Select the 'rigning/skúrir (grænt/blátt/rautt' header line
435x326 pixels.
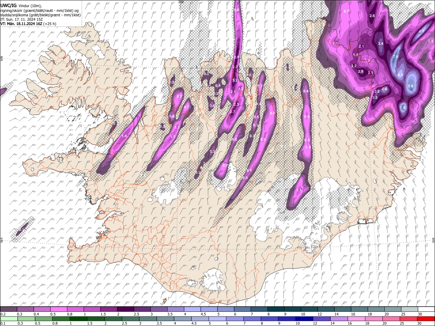coord(39,11)
